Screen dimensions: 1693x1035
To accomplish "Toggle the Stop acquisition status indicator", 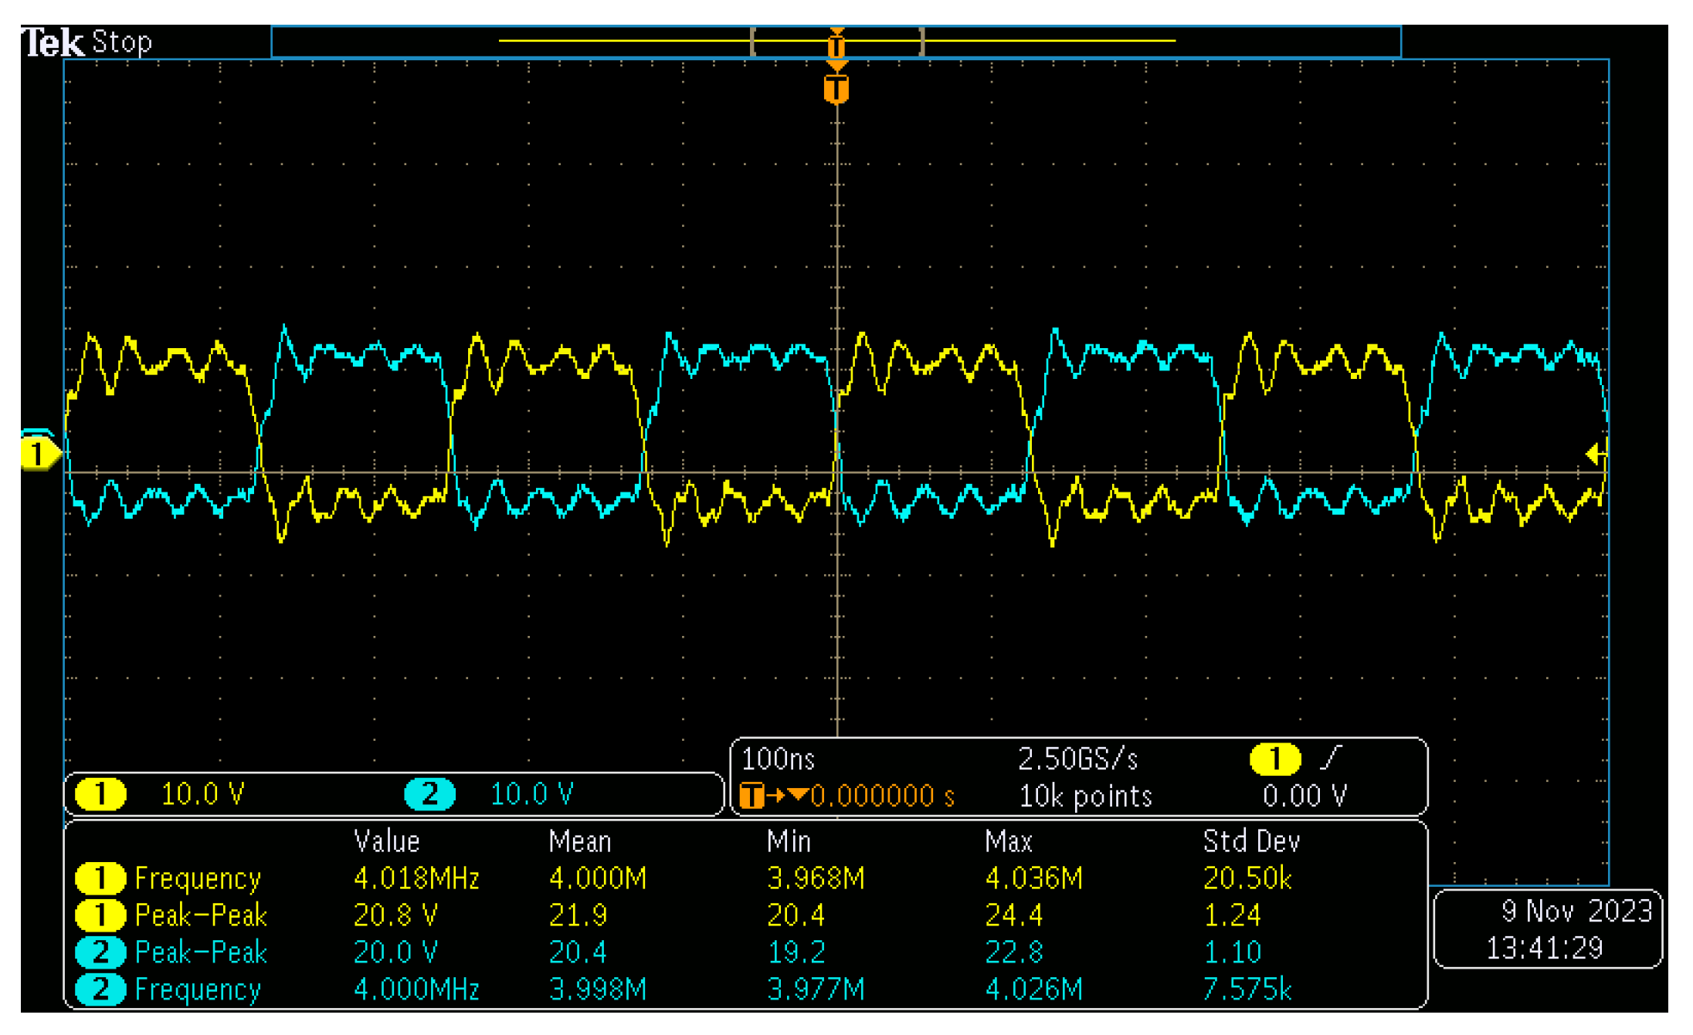I will coord(124,42).
